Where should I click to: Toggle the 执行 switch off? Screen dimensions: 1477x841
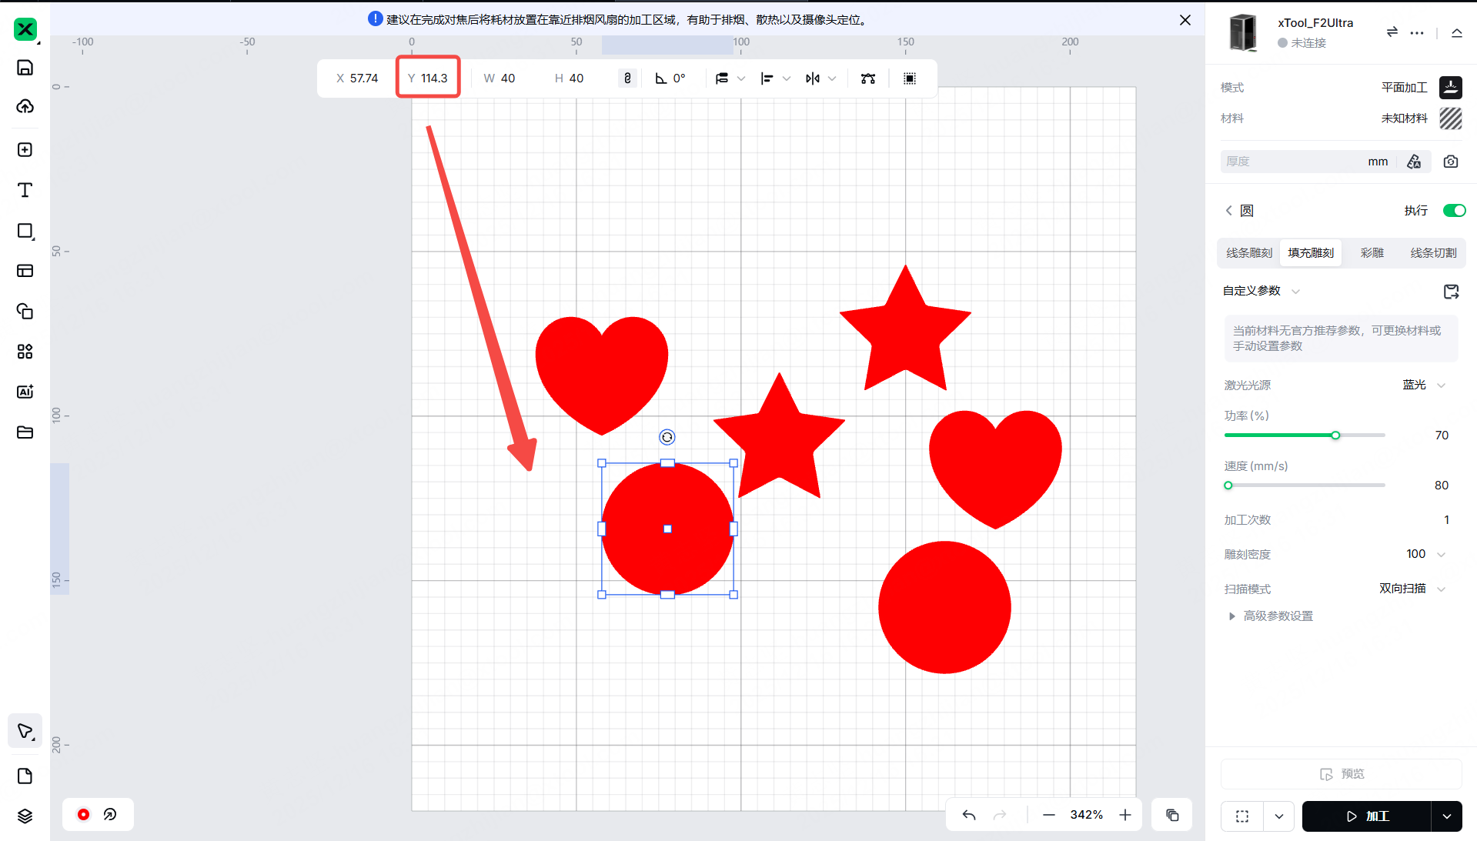click(x=1453, y=211)
